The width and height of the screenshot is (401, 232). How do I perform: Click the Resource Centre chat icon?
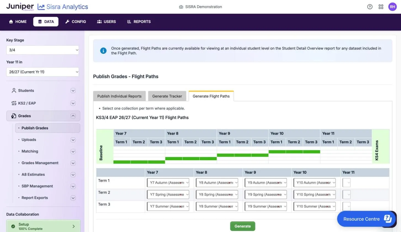point(388,219)
